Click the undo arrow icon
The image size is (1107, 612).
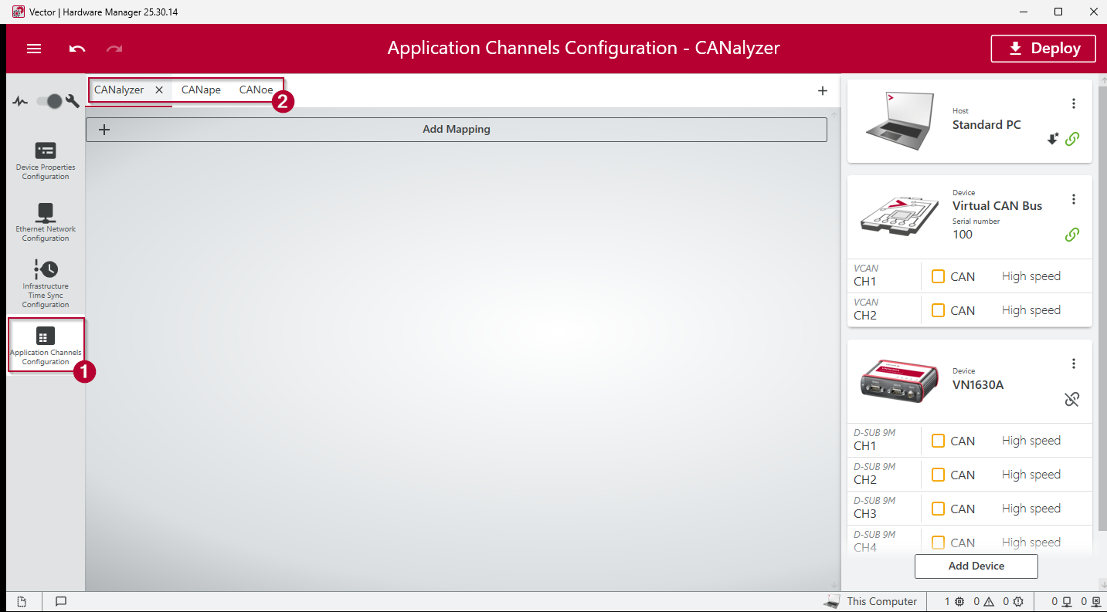77,49
